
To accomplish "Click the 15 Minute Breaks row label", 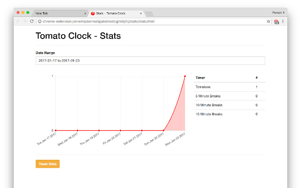I will 209,114.
